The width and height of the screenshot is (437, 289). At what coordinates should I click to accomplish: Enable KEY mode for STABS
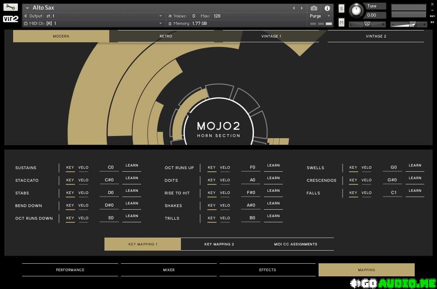coord(70,193)
